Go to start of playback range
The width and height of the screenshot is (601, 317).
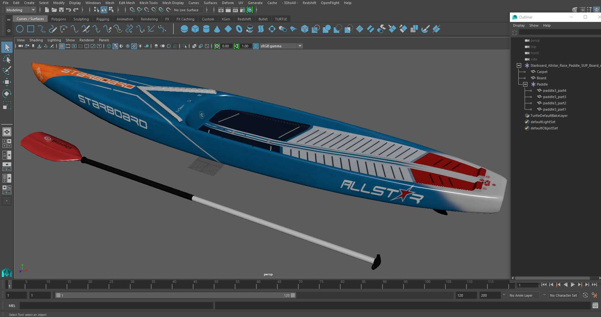click(544, 285)
